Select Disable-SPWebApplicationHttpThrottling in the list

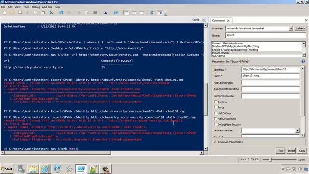point(236,46)
